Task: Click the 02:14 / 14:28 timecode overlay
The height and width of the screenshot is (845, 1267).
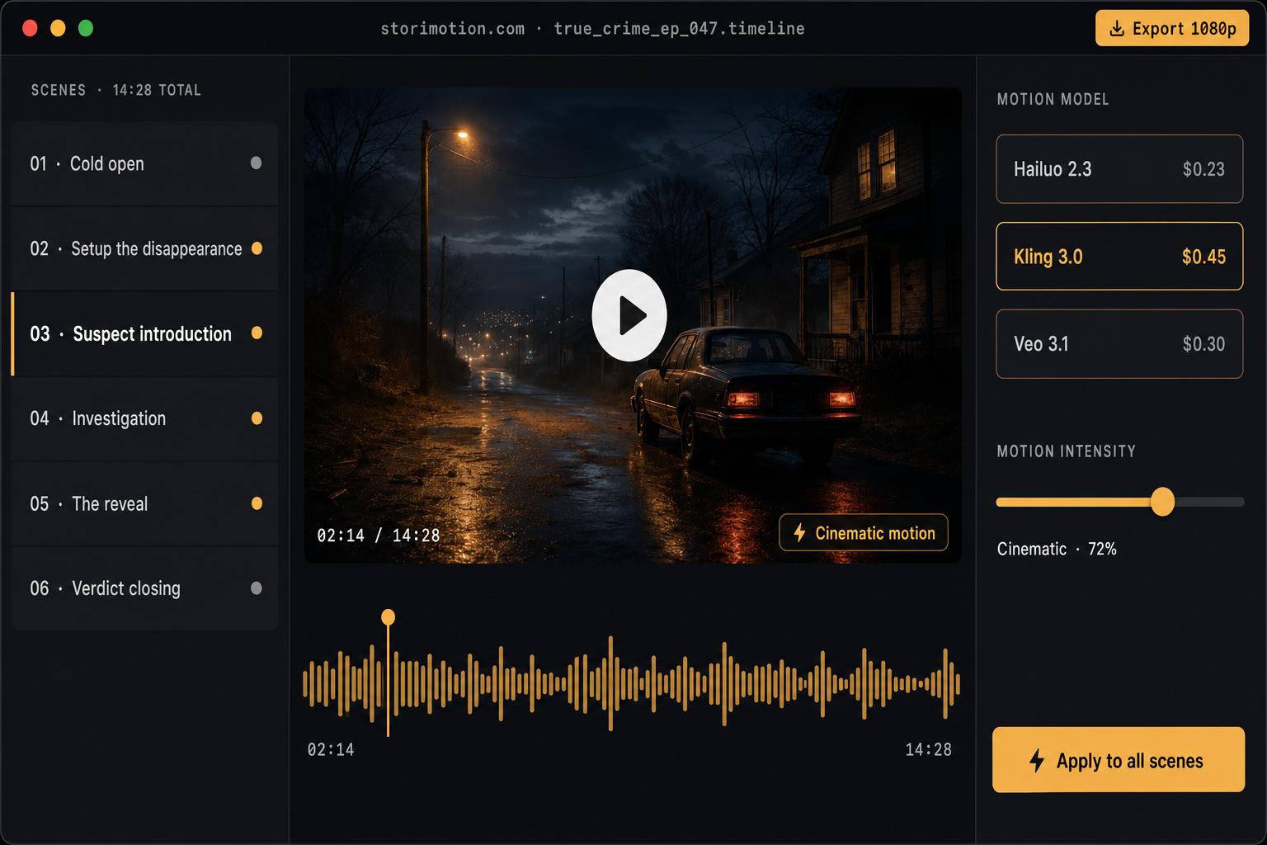Action: (379, 536)
